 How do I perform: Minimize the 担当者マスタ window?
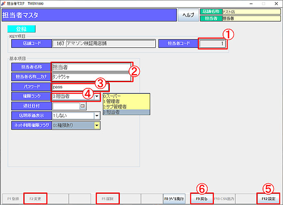coord(251,4)
